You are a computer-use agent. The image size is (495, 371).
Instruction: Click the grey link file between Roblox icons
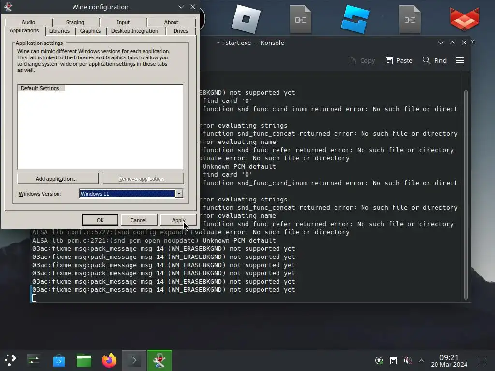pos(301,19)
